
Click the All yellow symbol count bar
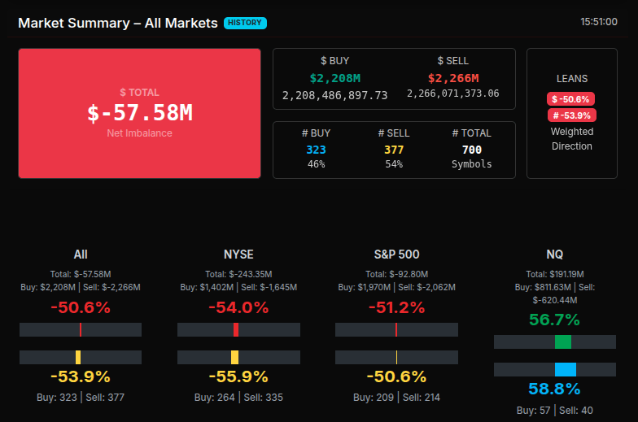pos(78,357)
